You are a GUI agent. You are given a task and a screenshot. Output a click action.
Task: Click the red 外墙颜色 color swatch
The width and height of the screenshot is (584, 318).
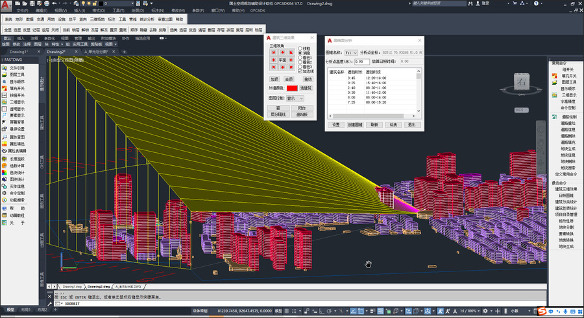point(292,88)
